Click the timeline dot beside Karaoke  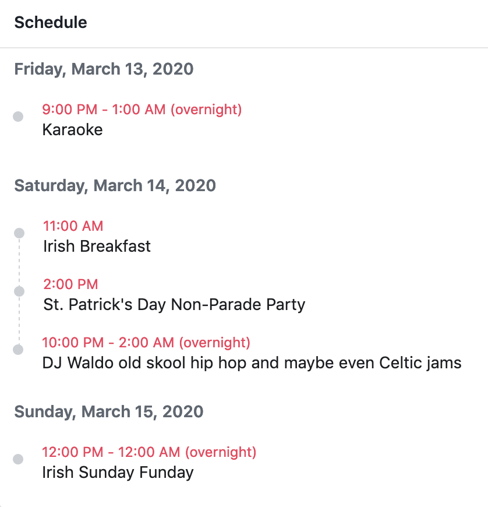(x=18, y=117)
